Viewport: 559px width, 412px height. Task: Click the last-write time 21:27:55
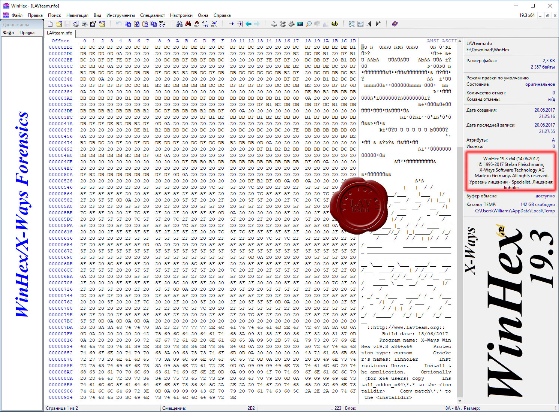547,131
